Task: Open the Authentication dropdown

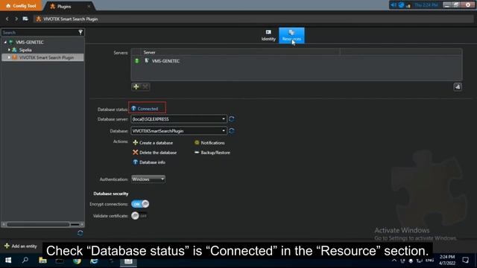Action: point(148,179)
